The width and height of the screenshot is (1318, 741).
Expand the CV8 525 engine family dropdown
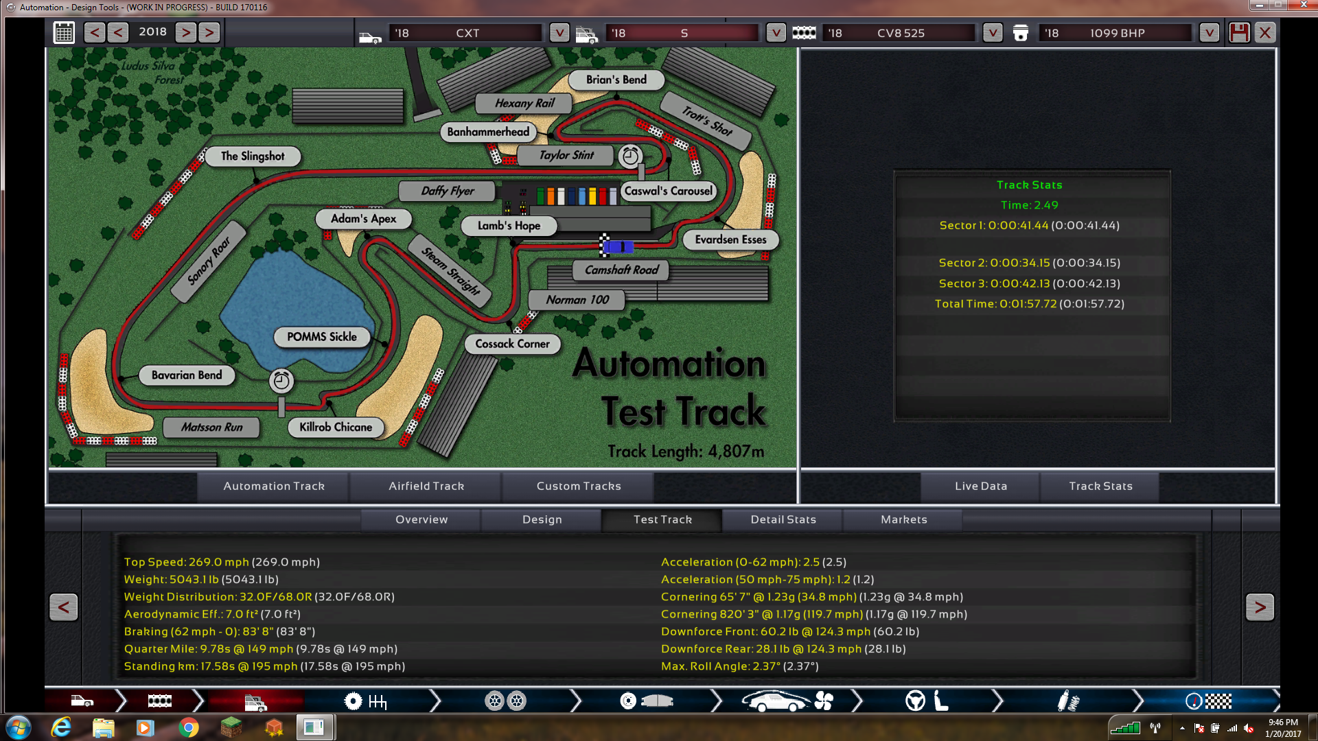(x=993, y=32)
